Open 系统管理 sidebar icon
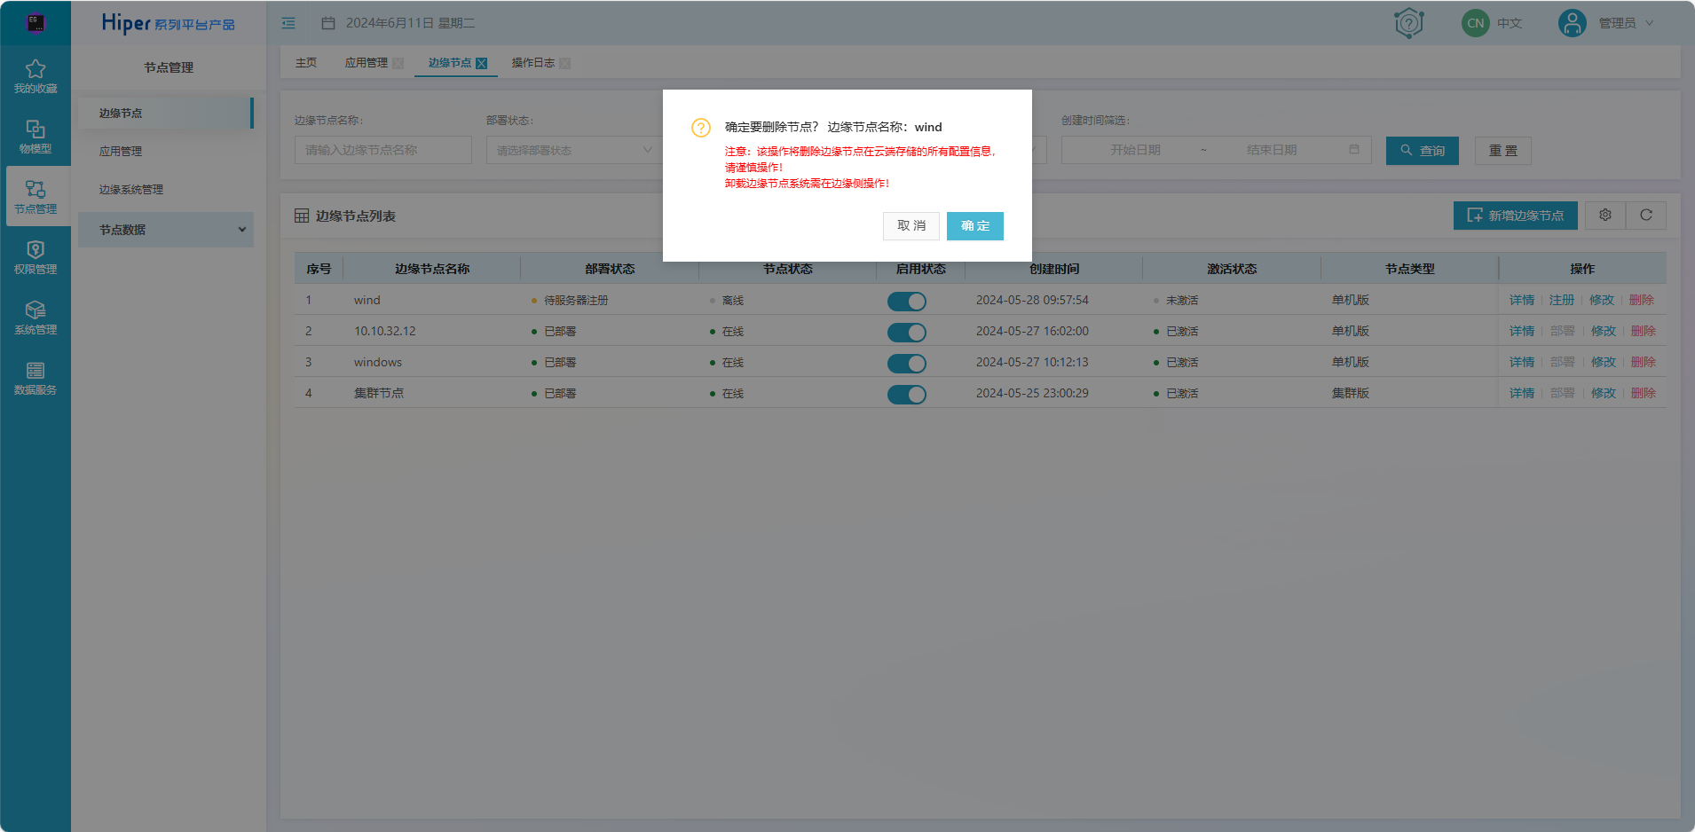1695x832 pixels. tap(35, 310)
